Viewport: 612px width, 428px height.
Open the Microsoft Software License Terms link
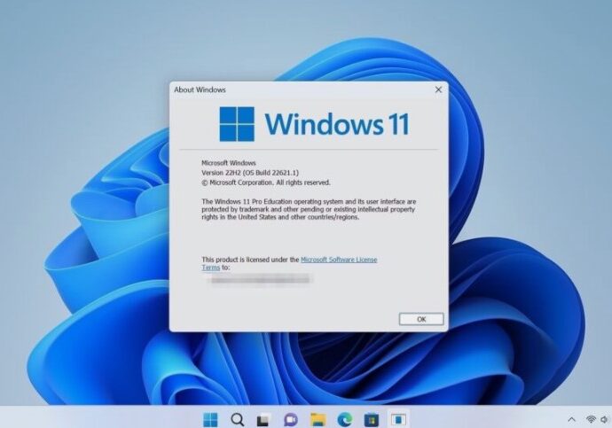[338, 260]
